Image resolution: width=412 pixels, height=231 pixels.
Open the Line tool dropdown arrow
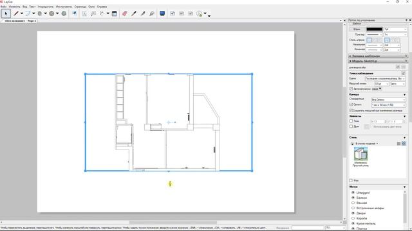coord(21,13)
